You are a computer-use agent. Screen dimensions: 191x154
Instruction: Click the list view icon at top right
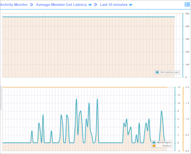tap(187, 5)
